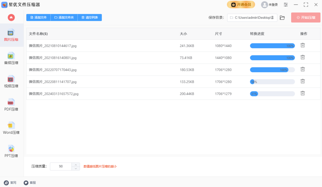
Task: Increase 压缩质量 using the up stepper arrow
Action: click(76, 165)
